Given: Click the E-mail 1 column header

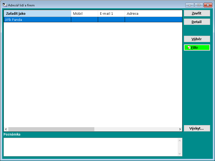Looking at the screenshot, I should [111, 13].
